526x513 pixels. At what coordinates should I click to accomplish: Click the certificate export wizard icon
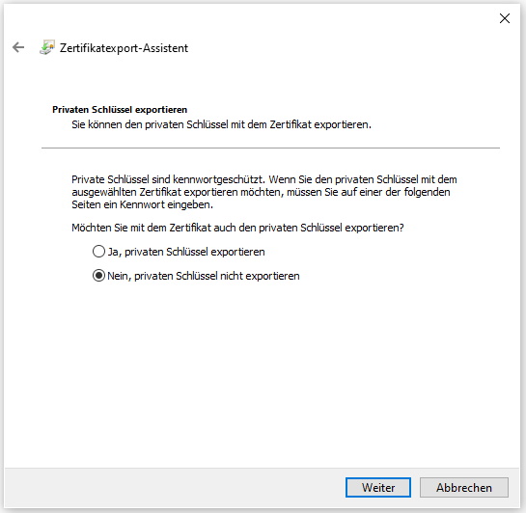click(47, 47)
